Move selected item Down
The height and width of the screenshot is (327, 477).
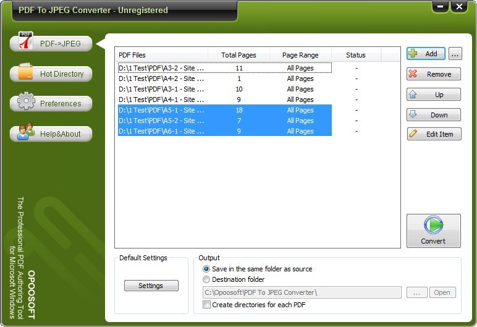coord(434,115)
